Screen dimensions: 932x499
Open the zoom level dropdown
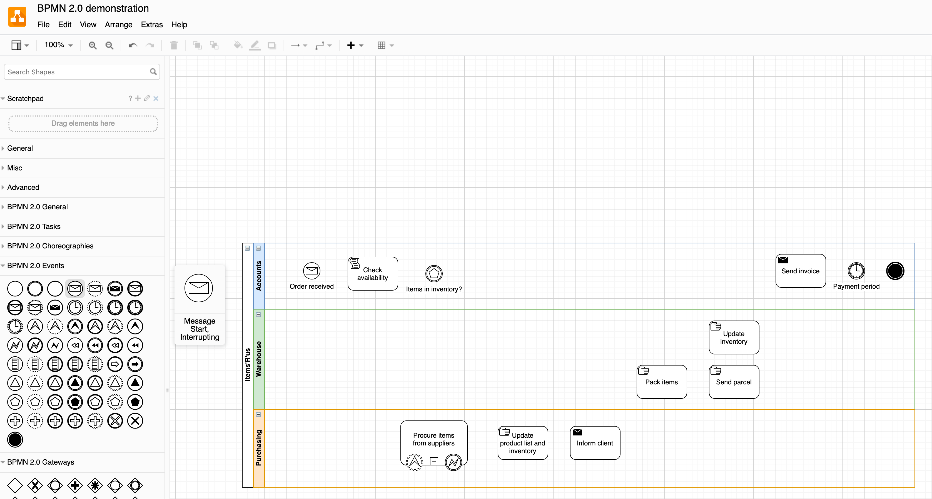(x=58, y=45)
